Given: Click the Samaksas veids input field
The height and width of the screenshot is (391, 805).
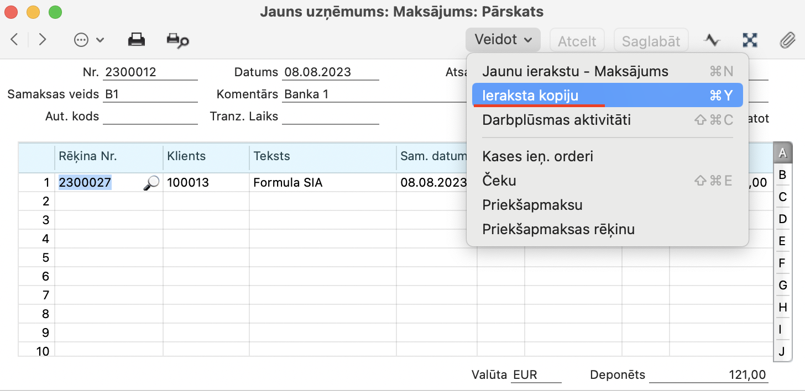Looking at the screenshot, I should pyautogui.click(x=150, y=94).
